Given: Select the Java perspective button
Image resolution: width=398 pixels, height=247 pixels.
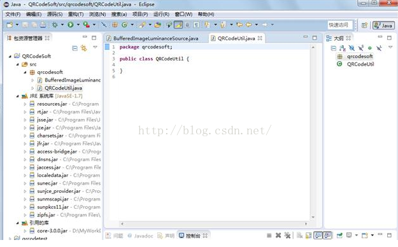Looking at the screenshot, I should pos(383,25).
